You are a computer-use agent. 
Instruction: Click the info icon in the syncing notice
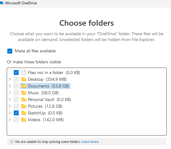[12, 142]
